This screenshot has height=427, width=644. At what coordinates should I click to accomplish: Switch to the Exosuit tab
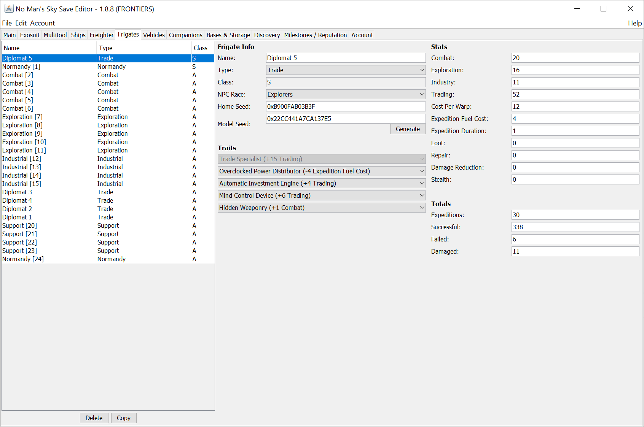[30, 35]
